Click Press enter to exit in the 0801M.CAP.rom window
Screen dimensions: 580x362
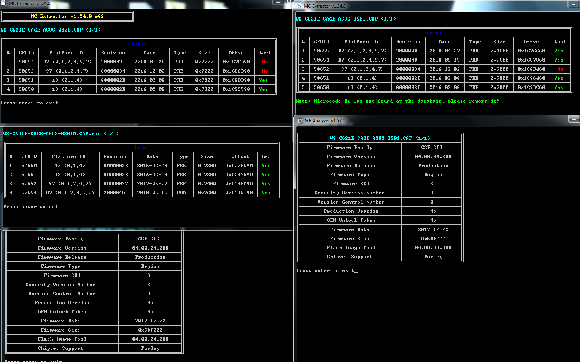coord(32,207)
